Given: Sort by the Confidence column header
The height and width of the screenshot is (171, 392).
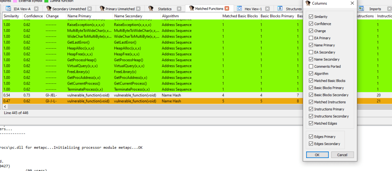Looking at the screenshot, I should tap(33, 16).
